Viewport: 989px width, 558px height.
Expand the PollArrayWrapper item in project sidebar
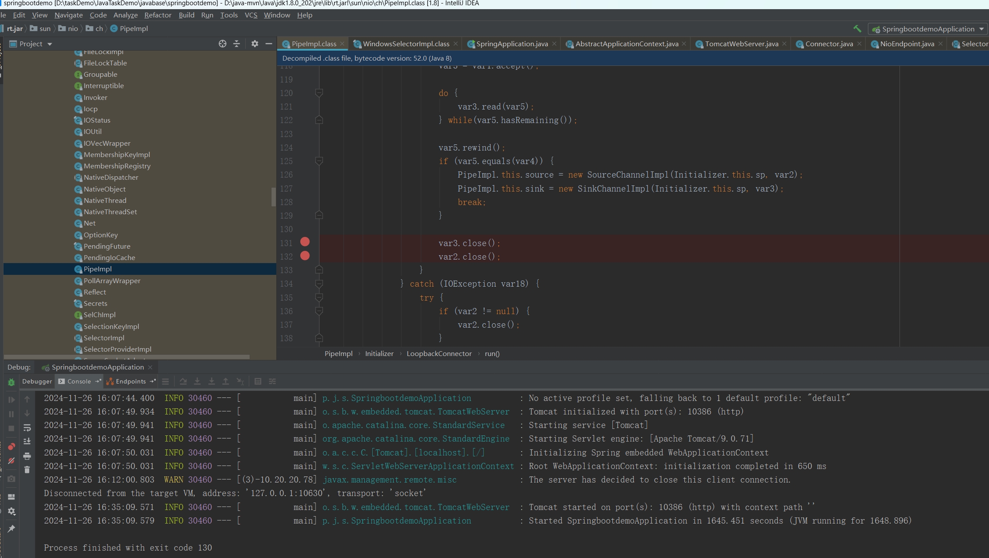[111, 281]
